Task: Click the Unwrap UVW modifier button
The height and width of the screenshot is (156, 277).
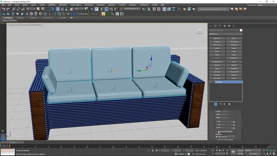Action: (x=234, y=72)
